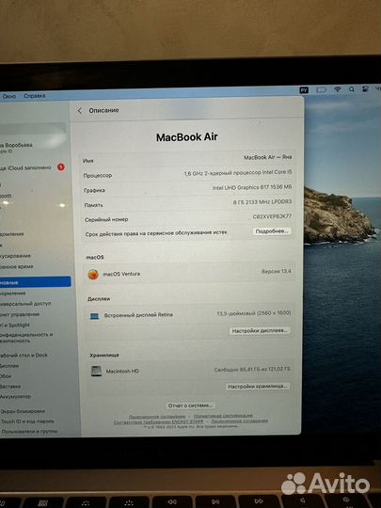Click the computer name MacBook Air — Яна
Viewport: 381px width, 508px height.
(267, 157)
